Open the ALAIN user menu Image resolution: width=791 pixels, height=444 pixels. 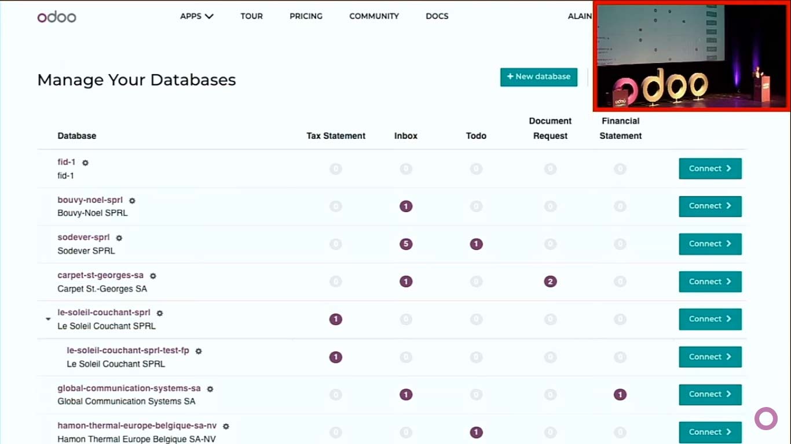click(580, 16)
